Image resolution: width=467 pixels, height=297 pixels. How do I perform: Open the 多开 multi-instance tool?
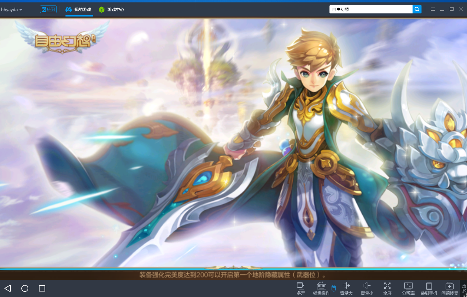click(301, 288)
